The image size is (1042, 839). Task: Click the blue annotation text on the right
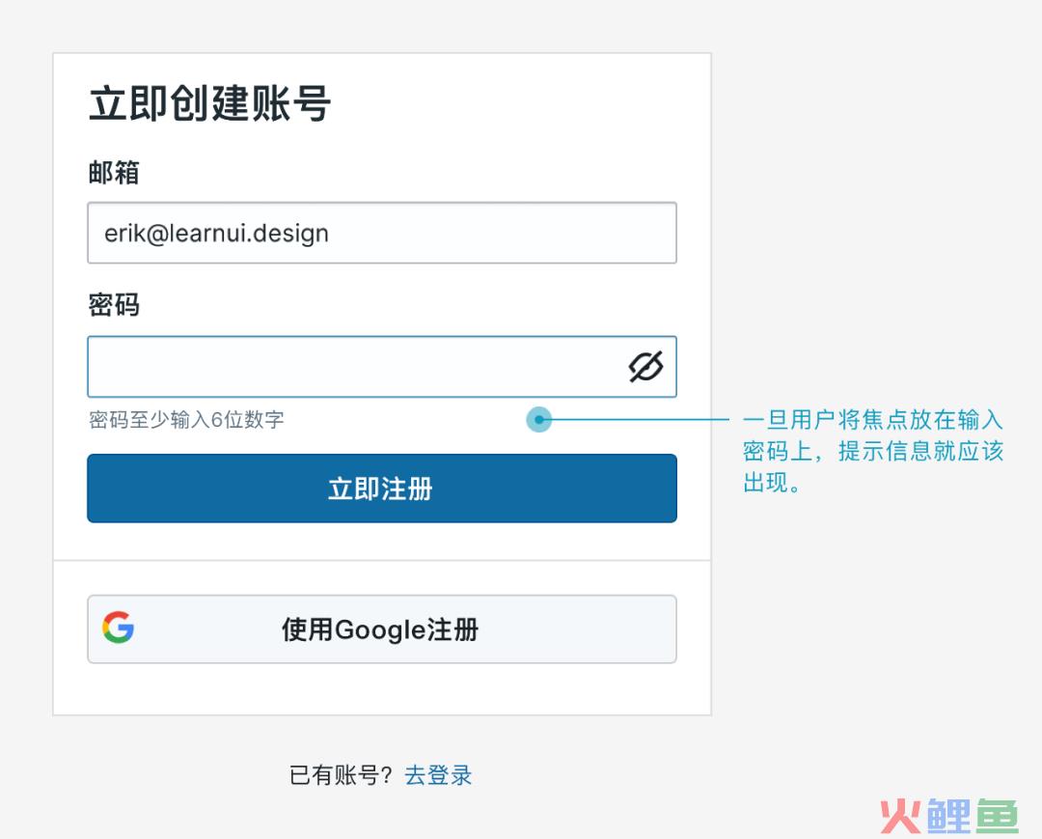pyautogui.click(x=872, y=451)
